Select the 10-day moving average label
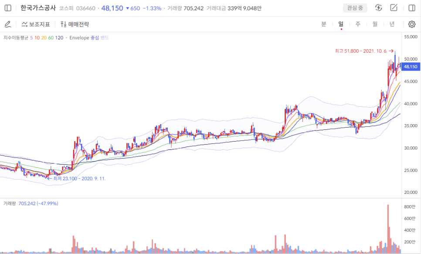Viewport: 421px width, 254px height. point(37,38)
